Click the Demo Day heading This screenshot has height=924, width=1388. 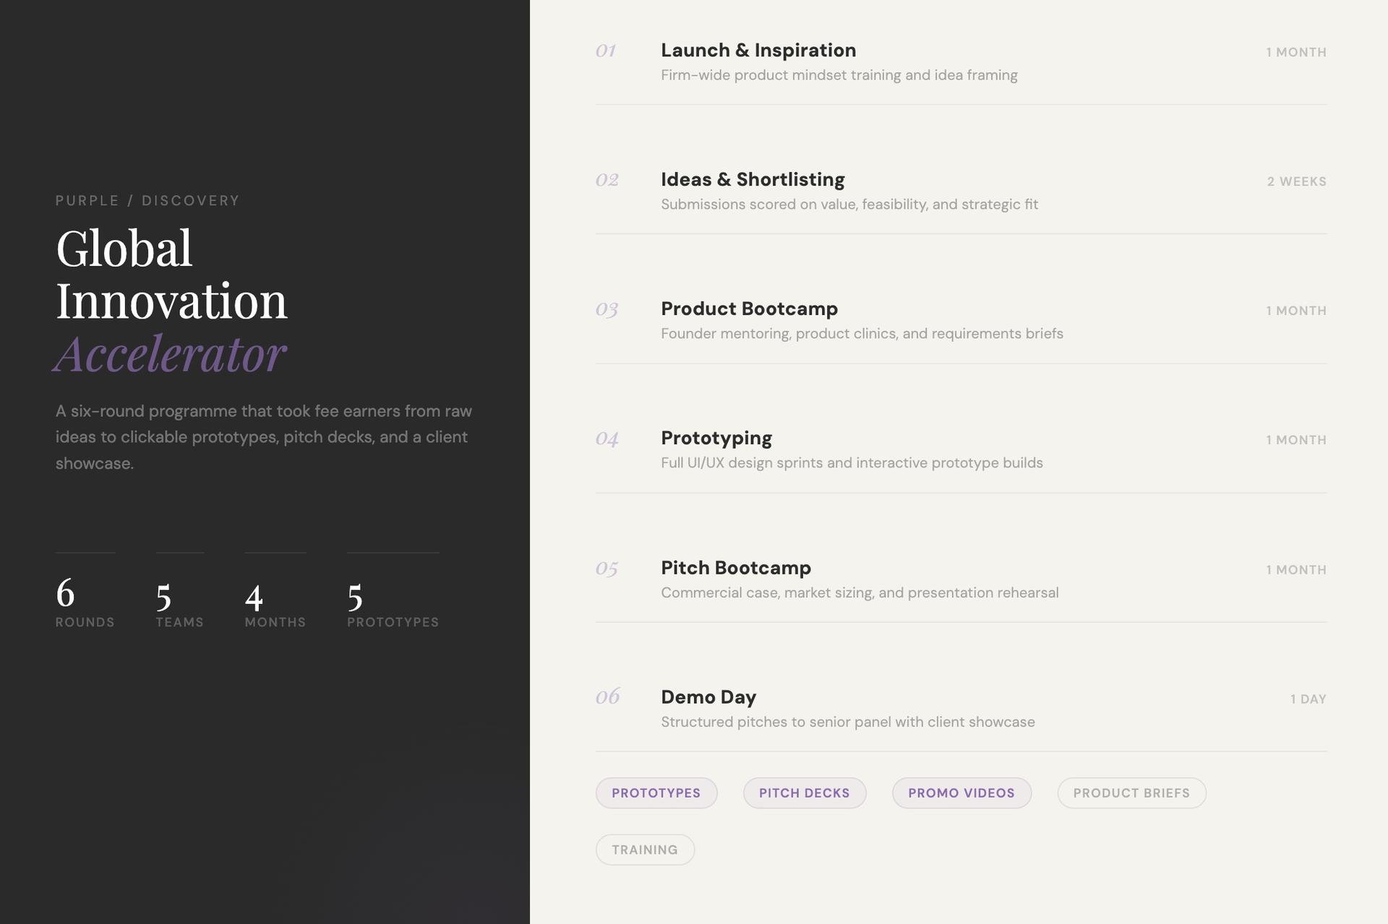click(x=708, y=697)
